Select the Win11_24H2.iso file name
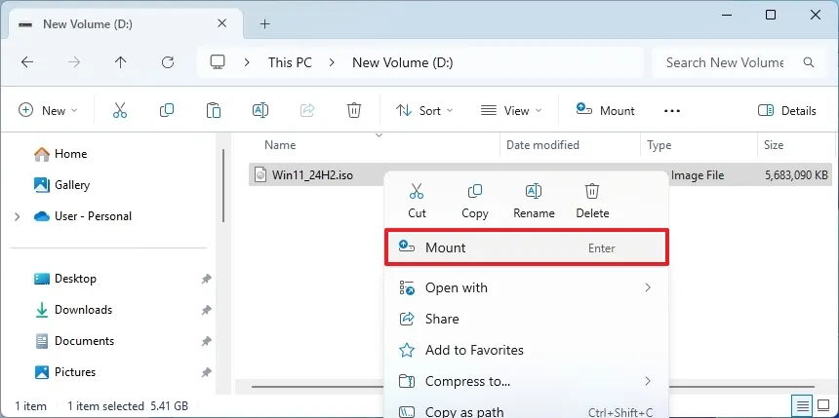The height and width of the screenshot is (418, 839). (312, 174)
